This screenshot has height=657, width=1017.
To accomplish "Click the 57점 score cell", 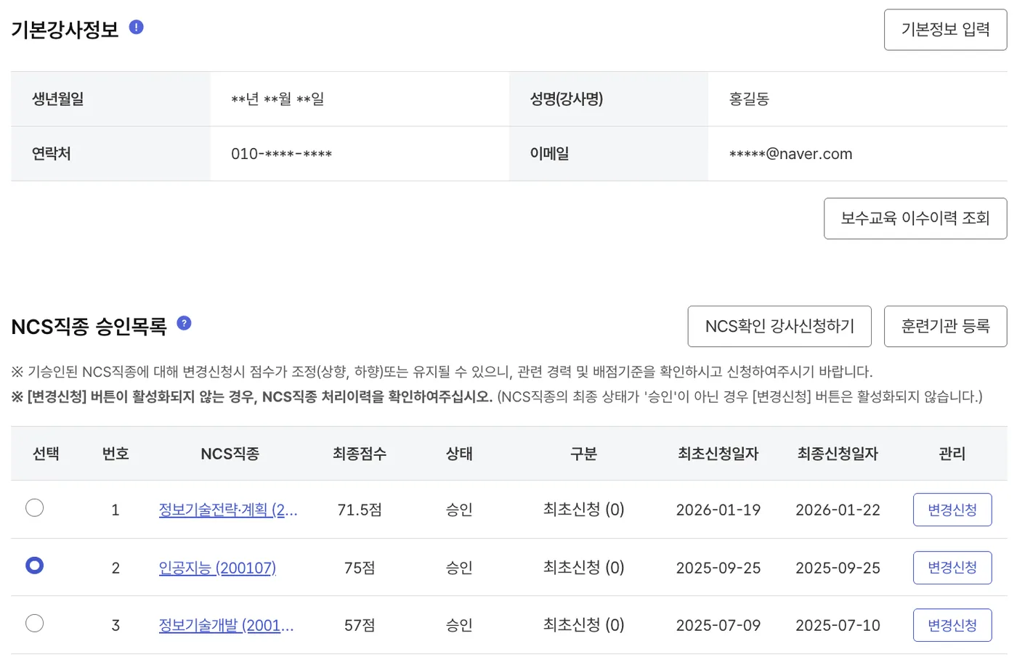I will tap(360, 625).
